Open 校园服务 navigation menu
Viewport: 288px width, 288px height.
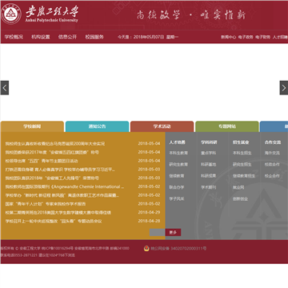pyautogui.click(x=94, y=37)
